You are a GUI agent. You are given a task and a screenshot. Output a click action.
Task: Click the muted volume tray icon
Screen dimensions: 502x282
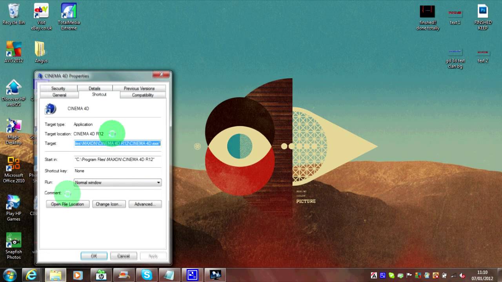462,275
